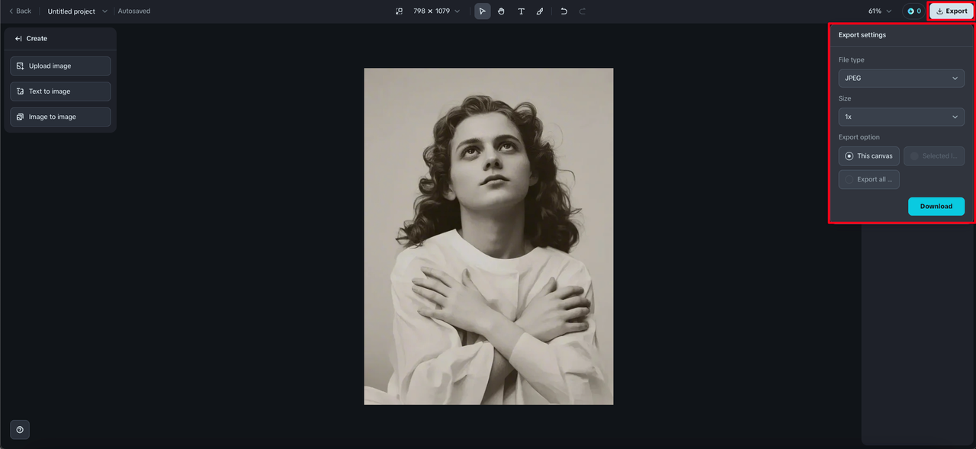This screenshot has height=449, width=976.
Task: Open the help question mark icon
Action: coord(20,429)
